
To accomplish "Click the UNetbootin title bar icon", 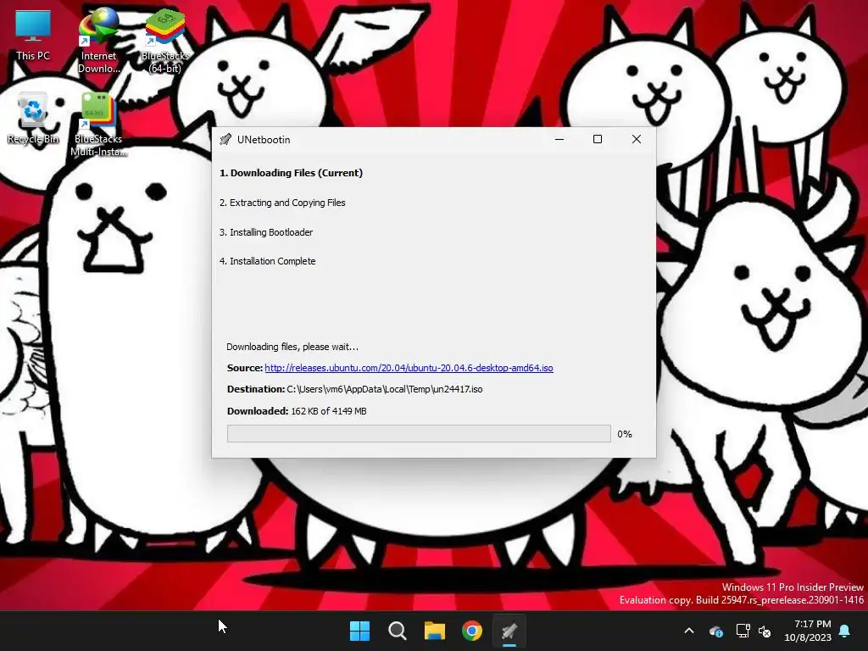I will pos(225,140).
